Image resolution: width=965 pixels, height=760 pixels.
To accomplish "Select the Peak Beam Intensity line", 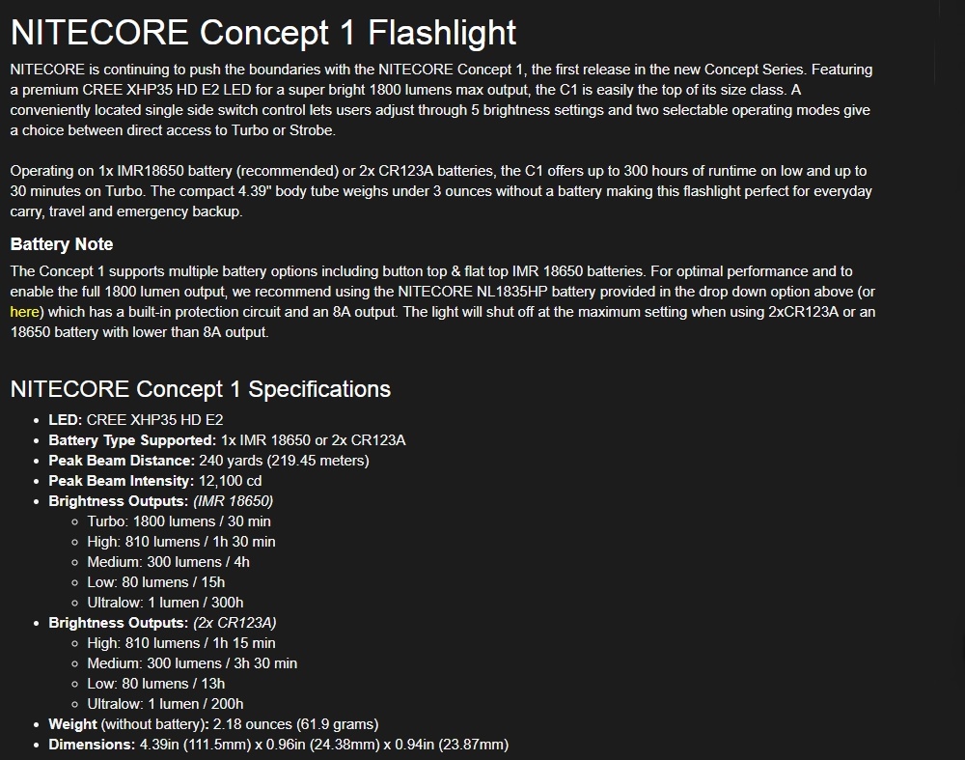I will pyautogui.click(x=155, y=481).
